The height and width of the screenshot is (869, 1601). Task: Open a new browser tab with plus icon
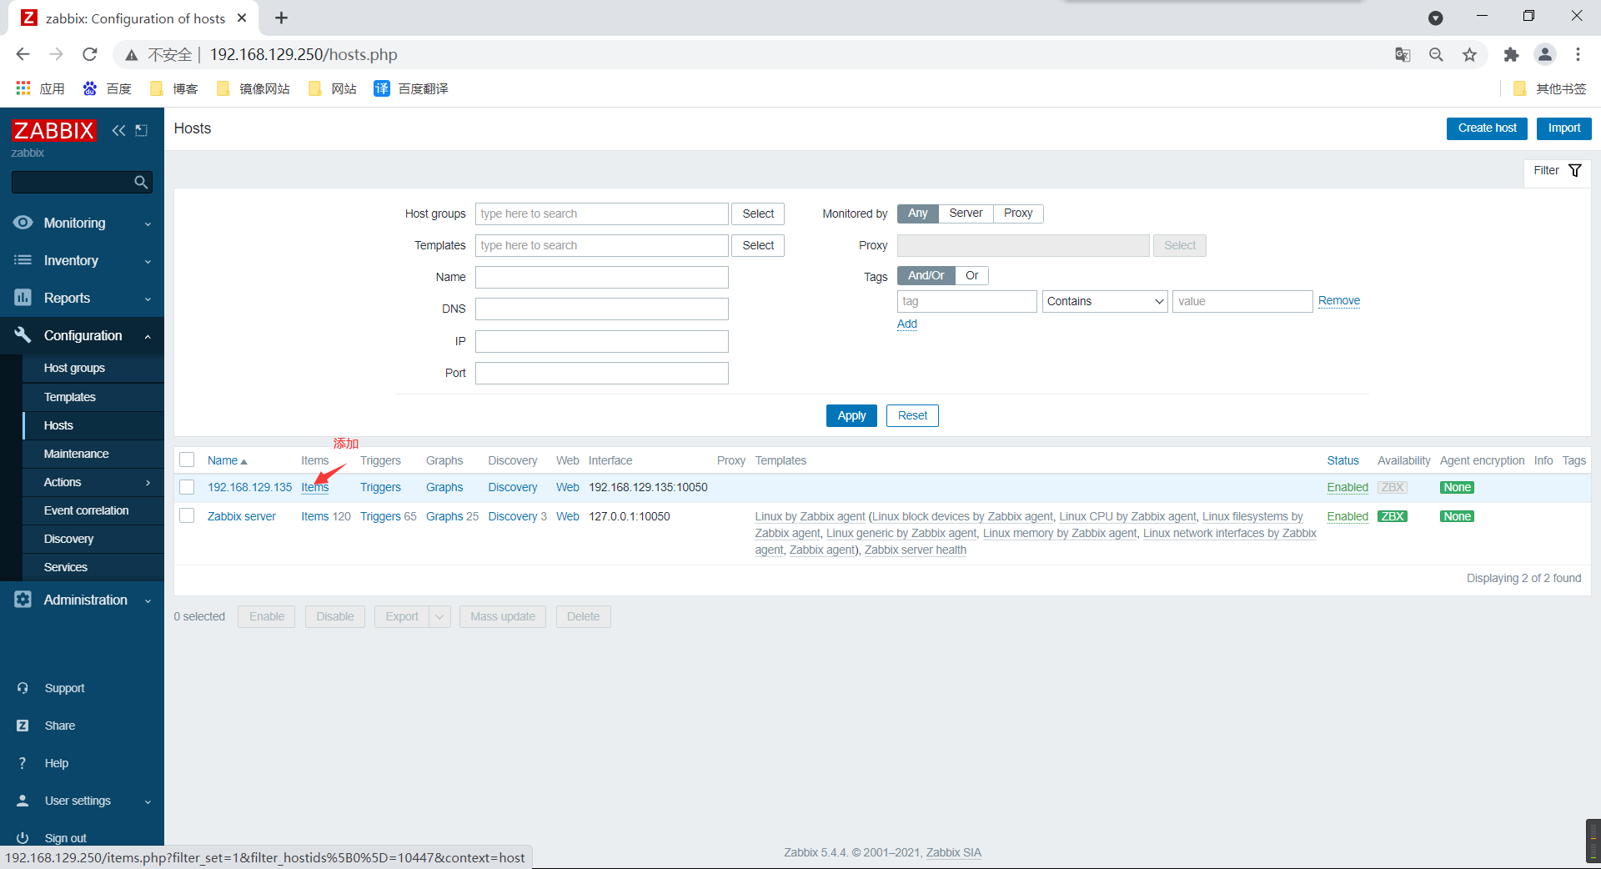tap(282, 18)
